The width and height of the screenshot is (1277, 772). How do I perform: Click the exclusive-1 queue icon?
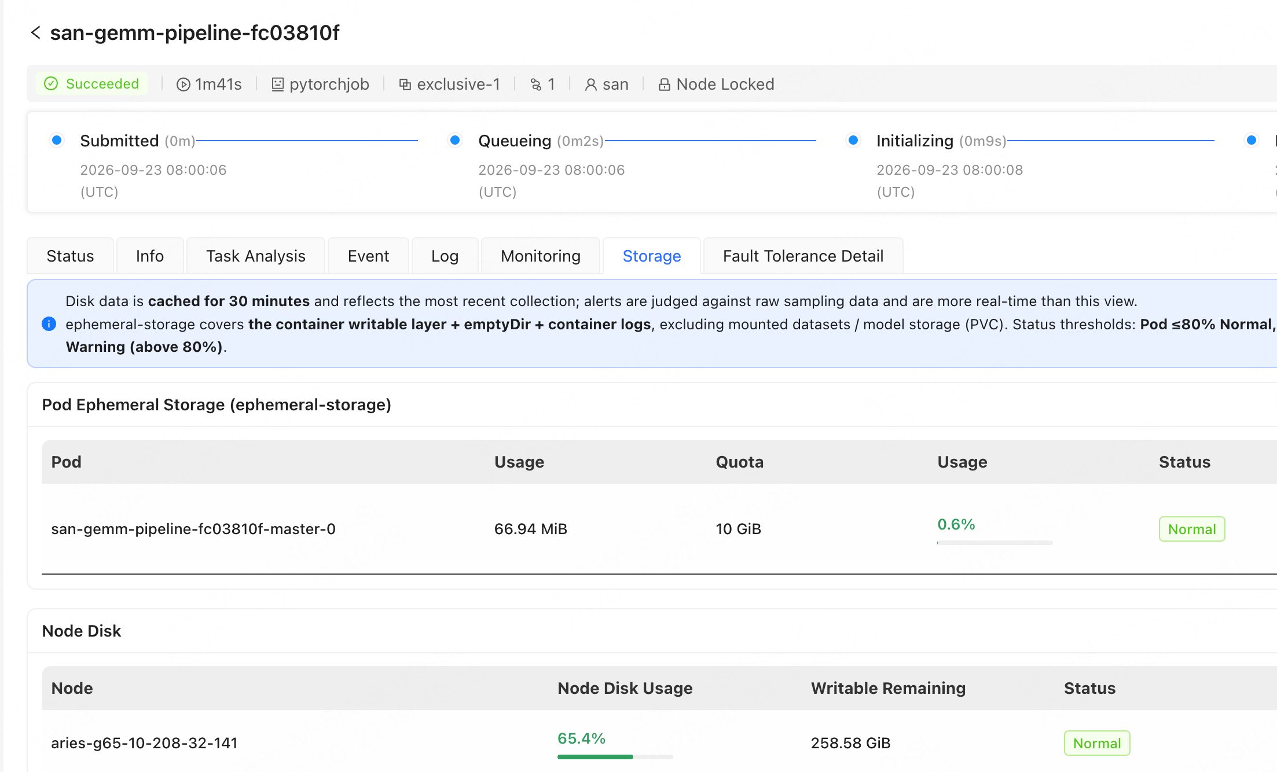point(405,84)
